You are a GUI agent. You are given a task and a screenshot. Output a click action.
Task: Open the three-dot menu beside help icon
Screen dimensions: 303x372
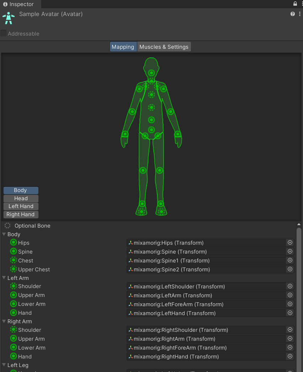[300, 14]
